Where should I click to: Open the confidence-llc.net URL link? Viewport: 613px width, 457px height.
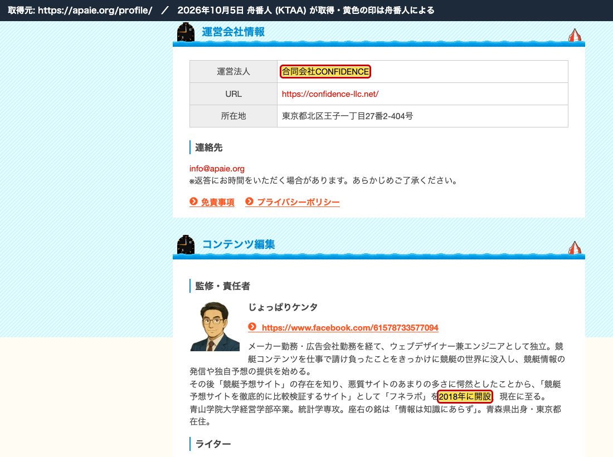(330, 94)
